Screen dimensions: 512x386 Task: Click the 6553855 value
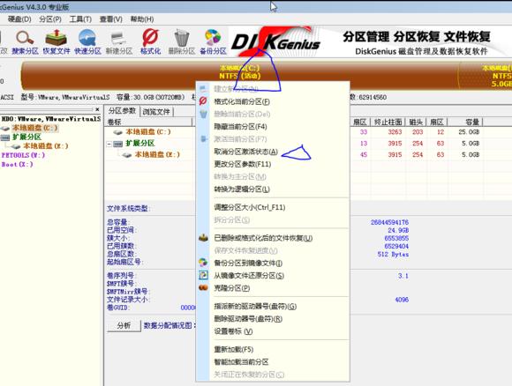click(396, 238)
